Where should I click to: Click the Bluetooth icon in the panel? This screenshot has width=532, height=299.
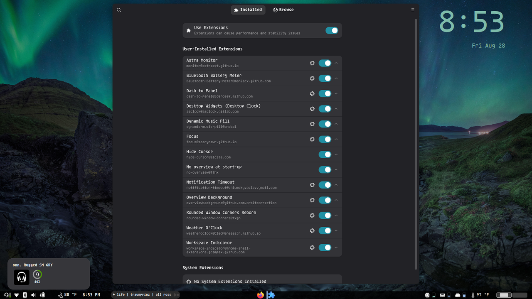25,295
